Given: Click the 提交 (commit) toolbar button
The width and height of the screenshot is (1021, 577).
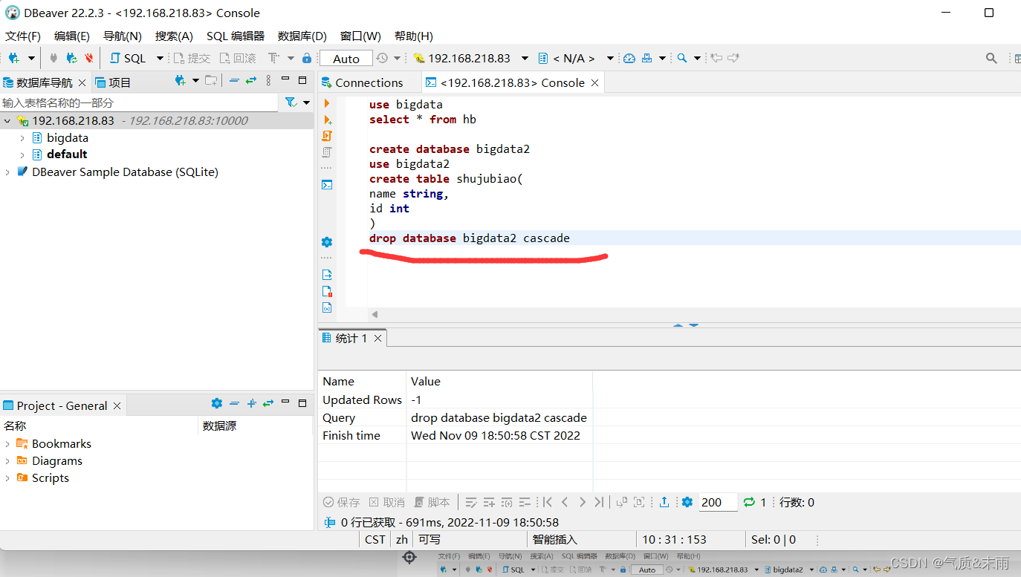Looking at the screenshot, I should tap(192, 58).
